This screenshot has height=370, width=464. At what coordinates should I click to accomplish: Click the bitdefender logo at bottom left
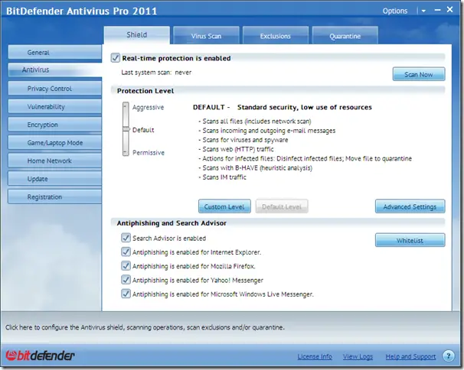pyautogui.click(x=40, y=355)
